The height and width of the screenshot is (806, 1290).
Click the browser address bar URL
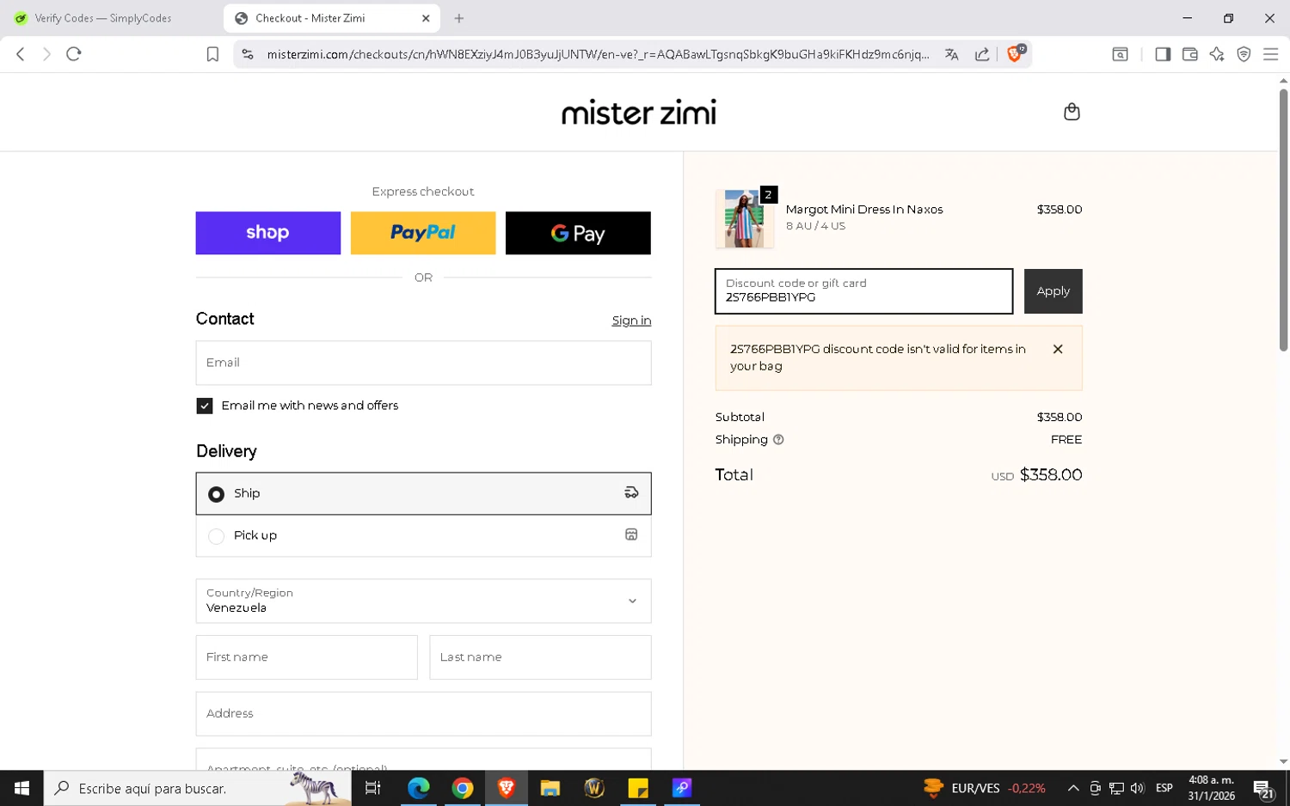[598, 54]
